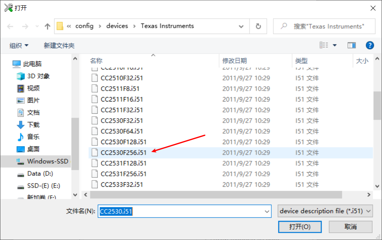This screenshot has width=382, height=240.
Task: Click the back navigation arrow
Action: point(10,26)
